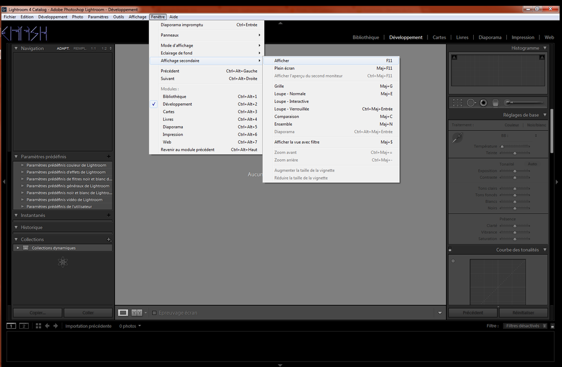
Task: Click the Coller button
Action: 88,313
